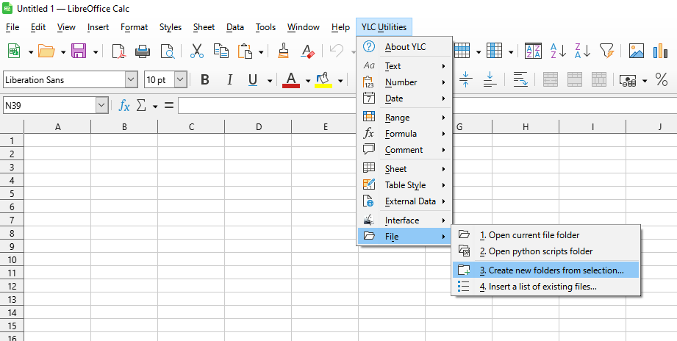Open the Table Style submenu
The image size is (677, 341).
pyautogui.click(x=405, y=185)
